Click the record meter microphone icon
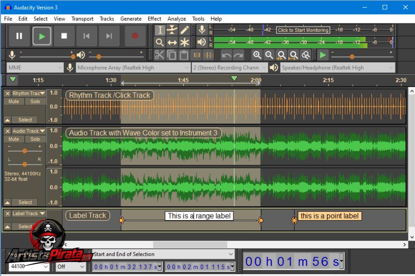Viewport: 415px width, 276px height. click(x=202, y=30)
